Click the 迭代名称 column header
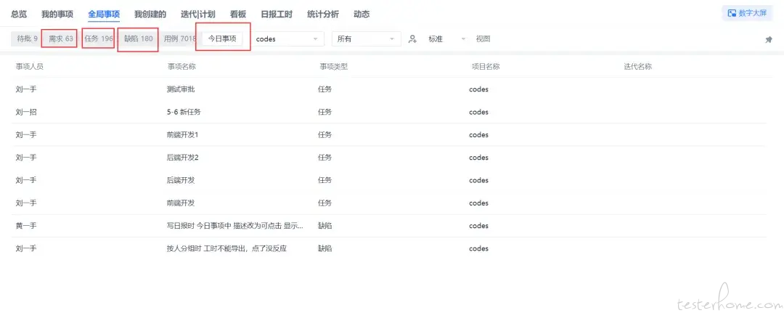Image resolution: width=784 pixels, height=321 pixels. click(637, 67)
